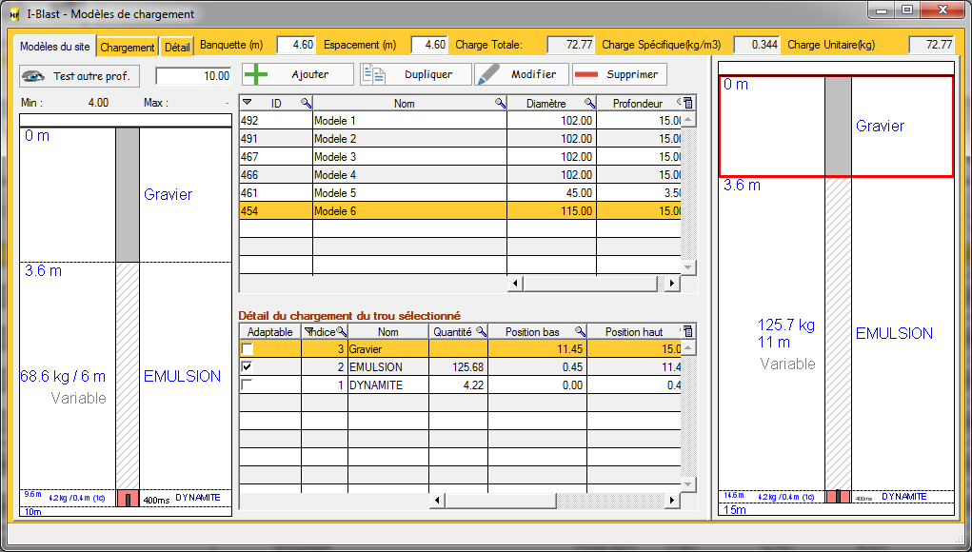Select the Modele 1 row

tap(460, 121)
